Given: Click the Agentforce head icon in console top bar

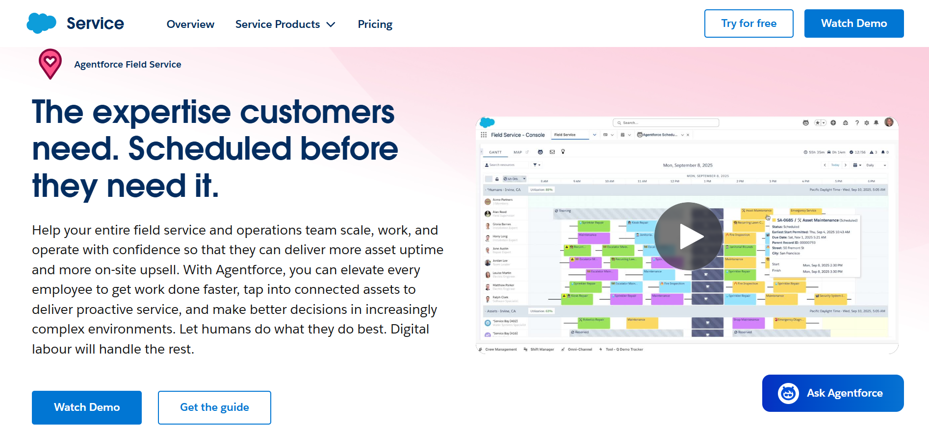Looking at the screenshot, I should [x=805, y=122].
